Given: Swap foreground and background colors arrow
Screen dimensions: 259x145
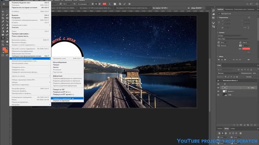Looking at the screenshot, I should click(7, 48).
